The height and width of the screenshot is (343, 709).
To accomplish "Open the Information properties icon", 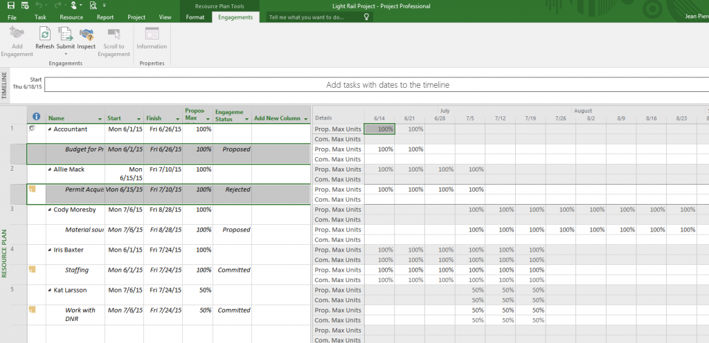I will point(152,34).
